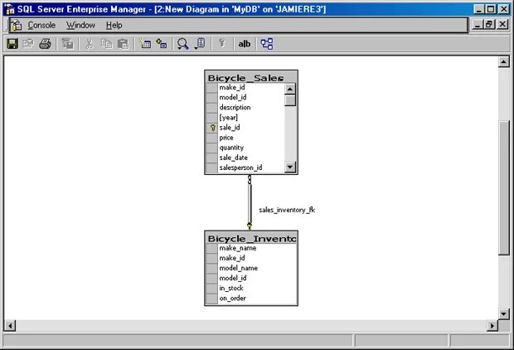Viewport: 514px width, 350px height.
Task: Click the New text annotation a|b icon
Action: [245, 44]
